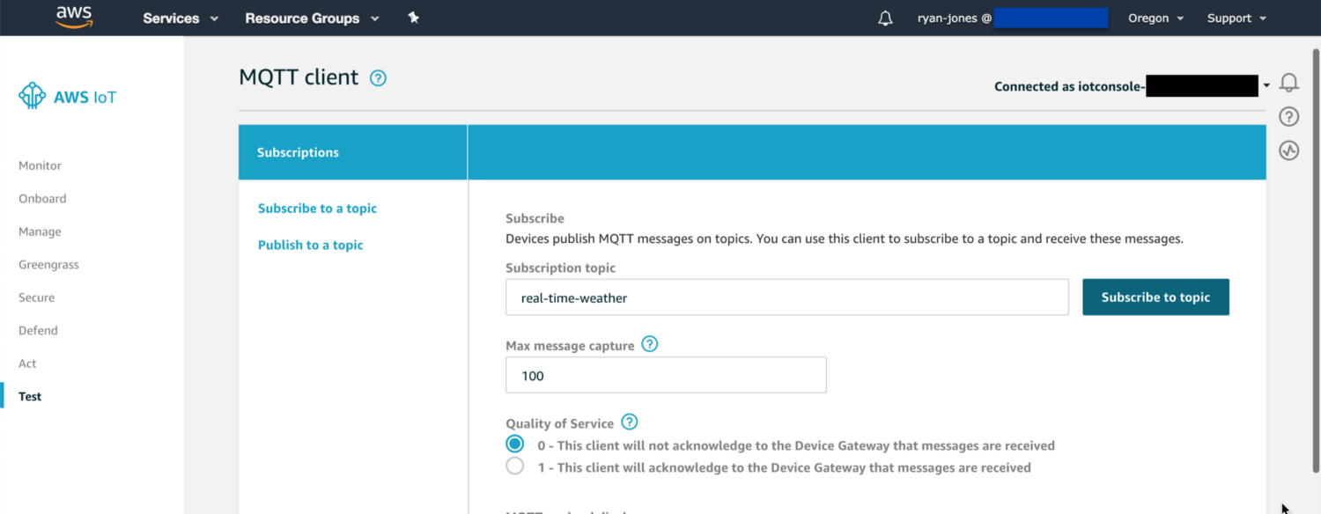Screen dimensions: 1321x514
Task: Go to Greengrass in the sidebar
Action: point(48,264)
